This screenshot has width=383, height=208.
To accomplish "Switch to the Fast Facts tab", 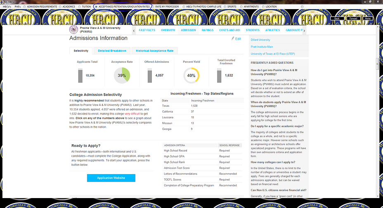I will [x=147, y=30].
